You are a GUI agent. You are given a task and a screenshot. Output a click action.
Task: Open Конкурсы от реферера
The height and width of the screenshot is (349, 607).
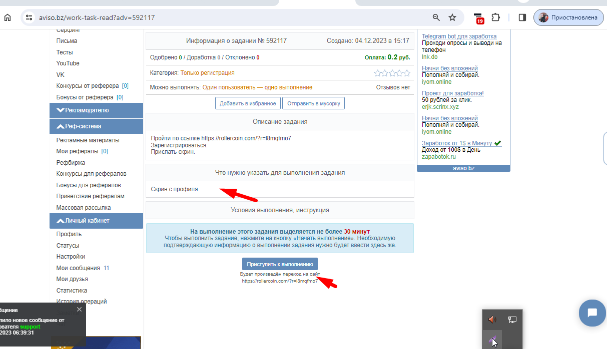[x=88, y=86]
